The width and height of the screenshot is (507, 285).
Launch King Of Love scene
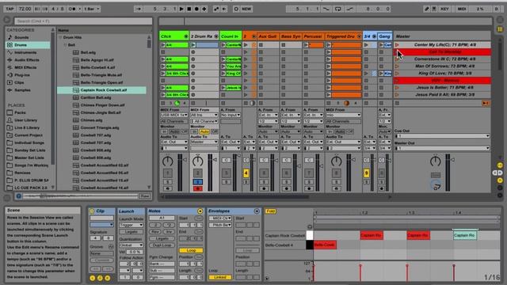[397, 74]
